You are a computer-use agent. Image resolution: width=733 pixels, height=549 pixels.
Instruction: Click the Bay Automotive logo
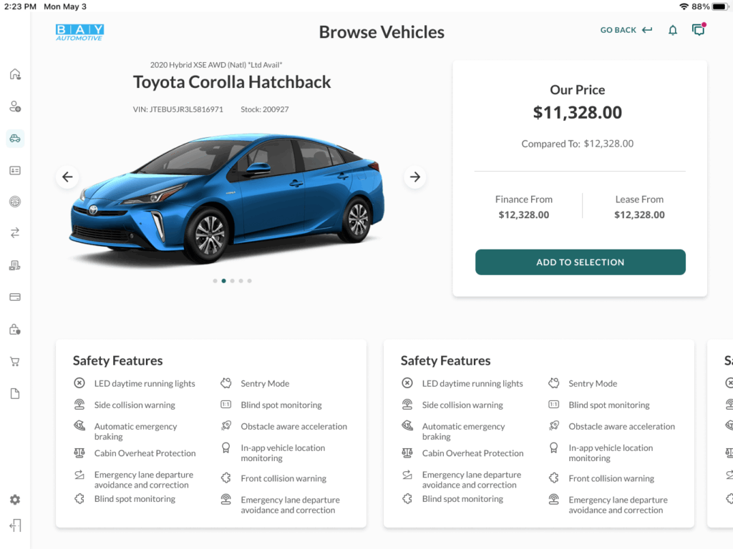[79, 32]
